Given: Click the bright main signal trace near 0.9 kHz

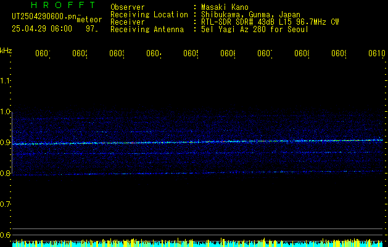Looking at the screenshot, I should 198,142.
